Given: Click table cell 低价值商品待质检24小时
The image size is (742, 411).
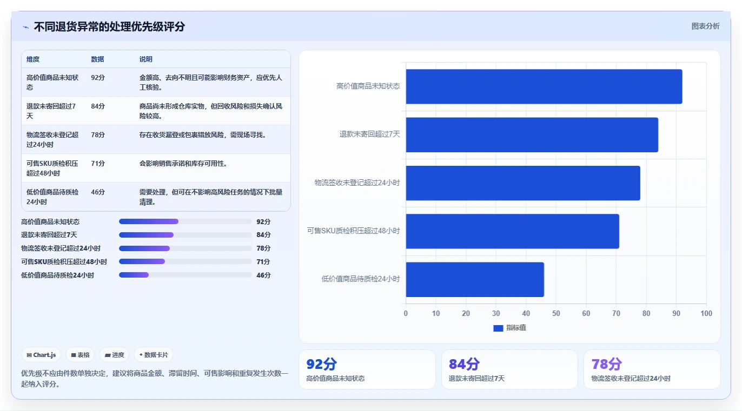Looking at the screenshot, I should coord(53,197).
